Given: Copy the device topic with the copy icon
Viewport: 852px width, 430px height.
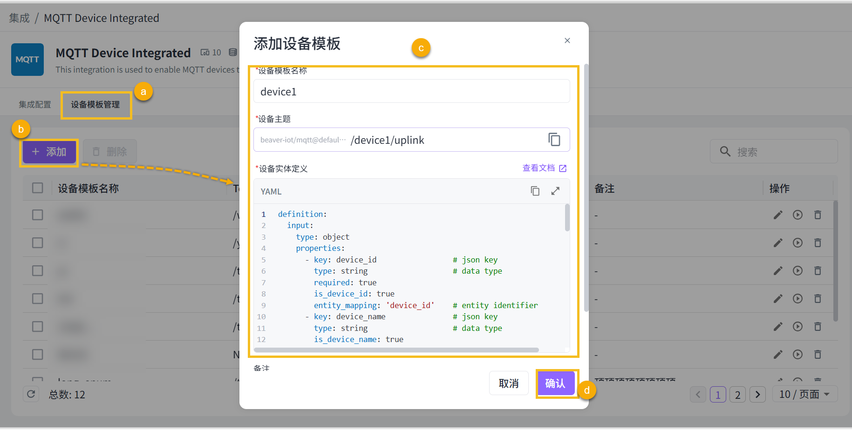Looking at the screenshot, I should pyautogui.click(x=554, y=140).
